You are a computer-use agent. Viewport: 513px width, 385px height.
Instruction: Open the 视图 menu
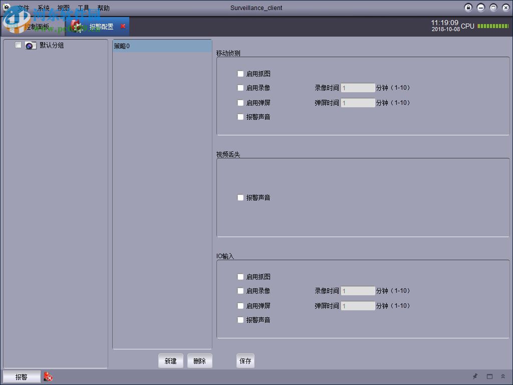click(x=64, y=8)
